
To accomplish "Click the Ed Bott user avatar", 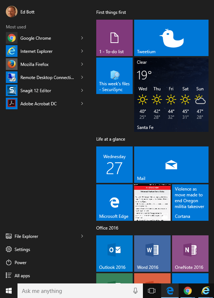I will click(12, 12).
